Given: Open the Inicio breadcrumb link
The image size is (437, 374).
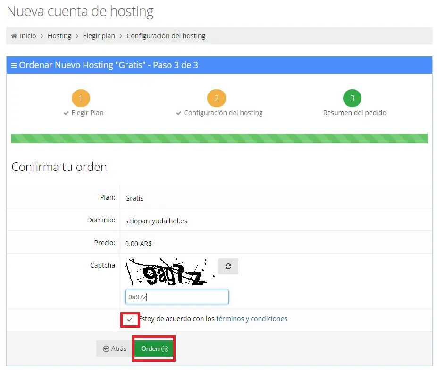Looking at the screenshot, I should tap(27, 36).
